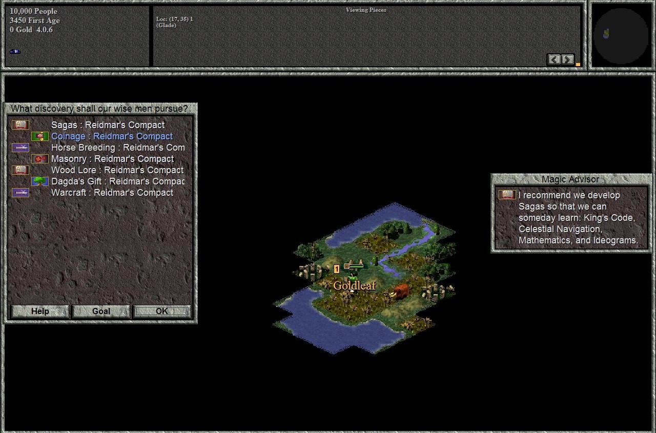Screen dimensions: 656x433
Task: Click the sword icon beside Warcraft
Action: [20, 193]
